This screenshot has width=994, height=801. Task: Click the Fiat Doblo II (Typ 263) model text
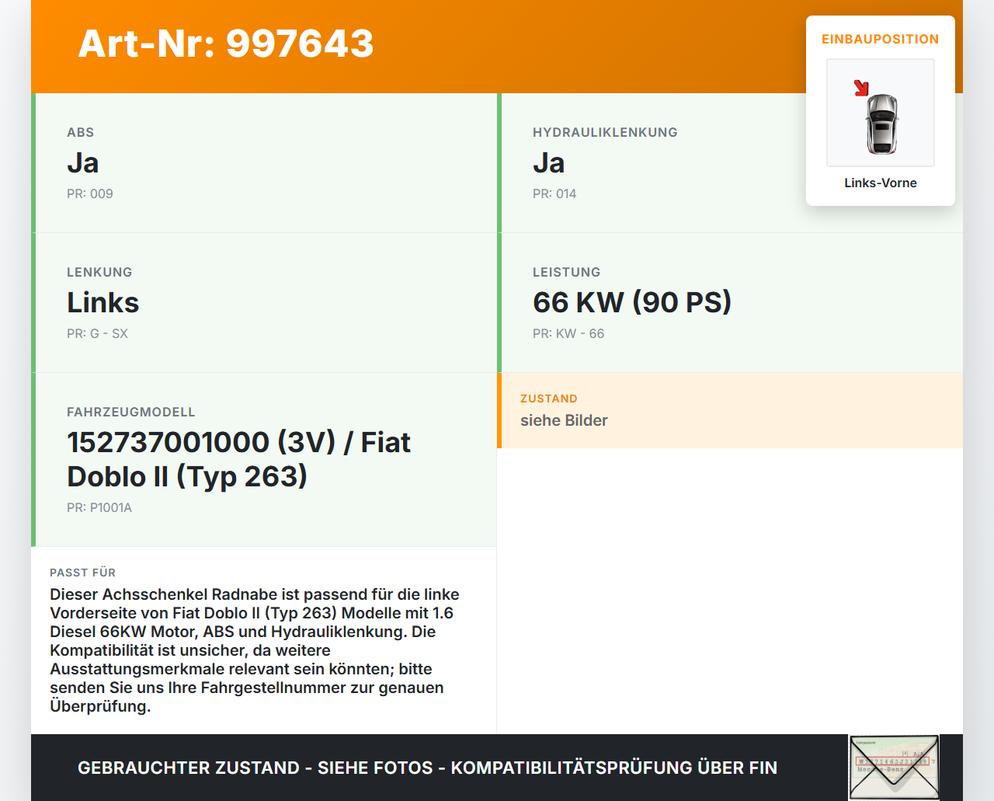pyautogui.click(x=238, y=459)
